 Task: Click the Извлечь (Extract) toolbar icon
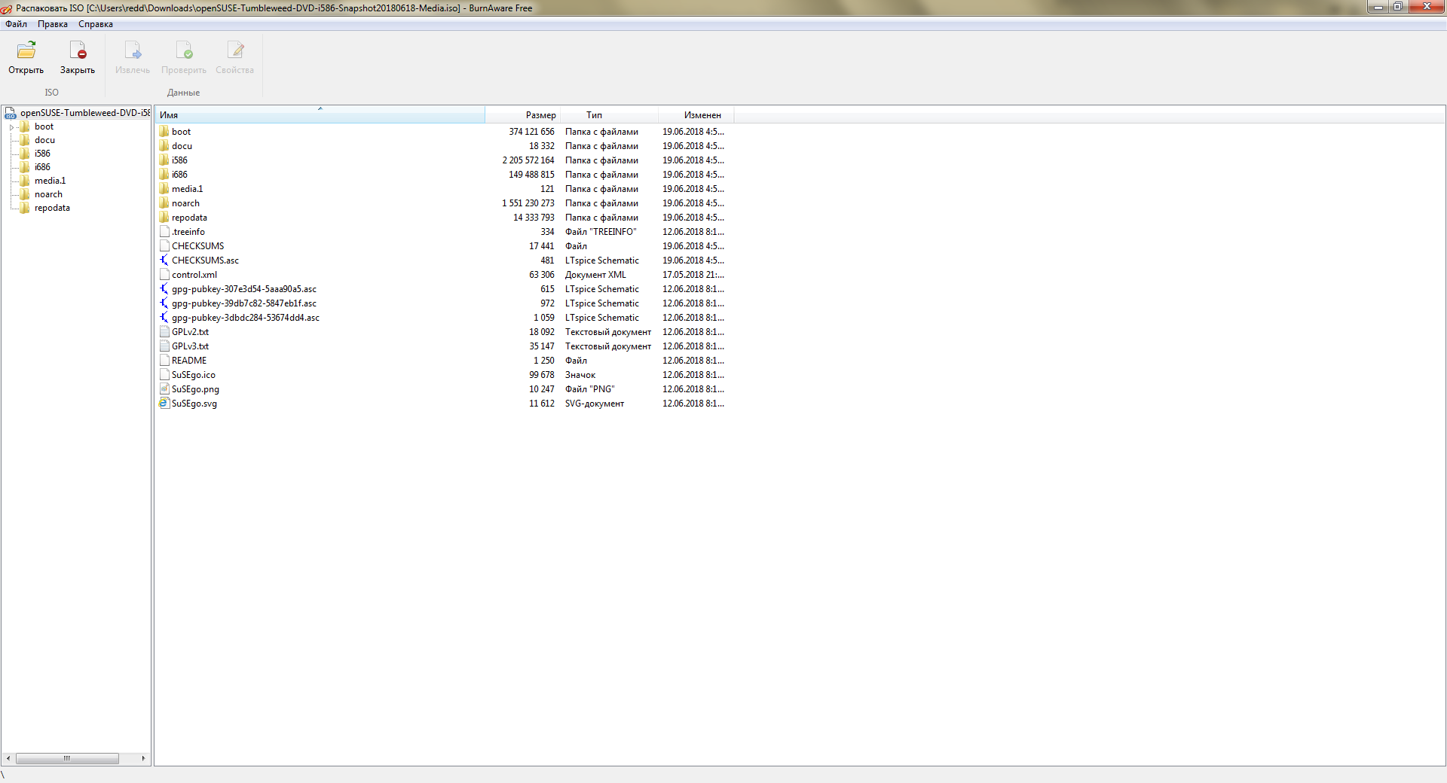click(x=133, y=51)
